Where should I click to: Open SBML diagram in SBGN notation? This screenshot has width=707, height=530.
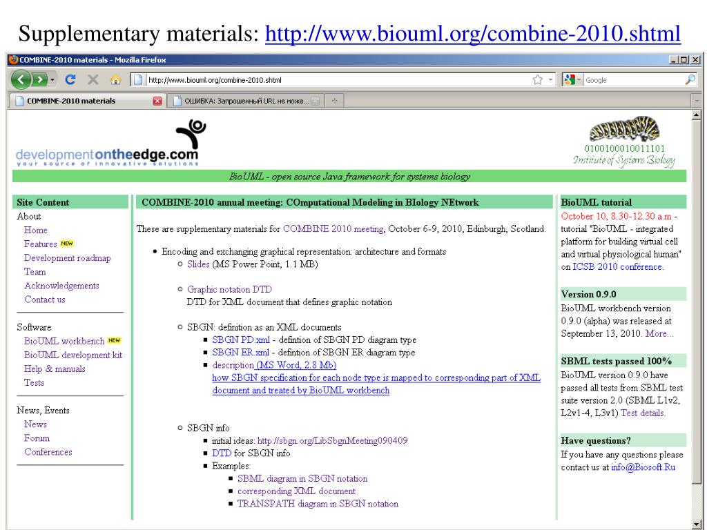click(302, 479)
